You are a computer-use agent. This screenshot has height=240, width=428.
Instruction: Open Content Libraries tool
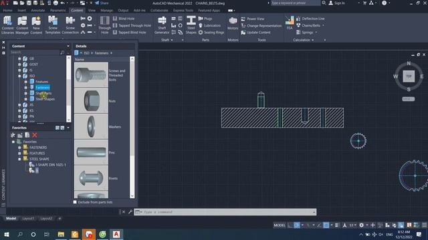point(7,25)
